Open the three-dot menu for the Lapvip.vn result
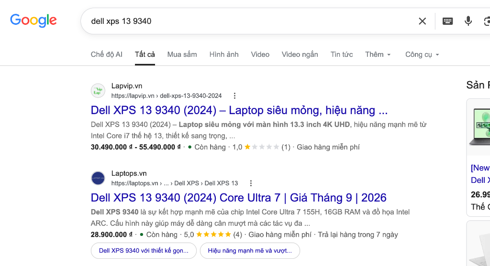490x266 pixels. pos(234,96)
